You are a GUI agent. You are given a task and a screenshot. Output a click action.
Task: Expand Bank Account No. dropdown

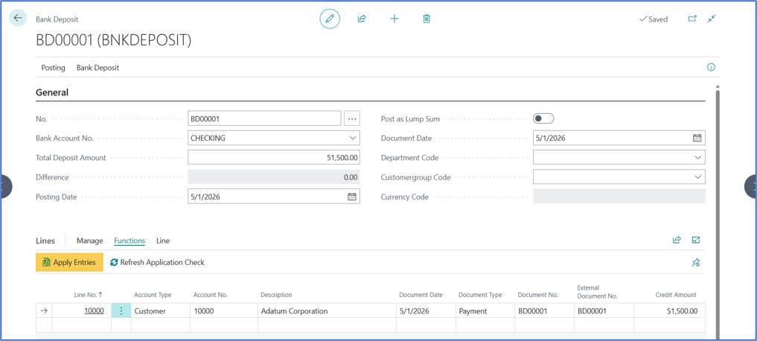click(352, 138)
